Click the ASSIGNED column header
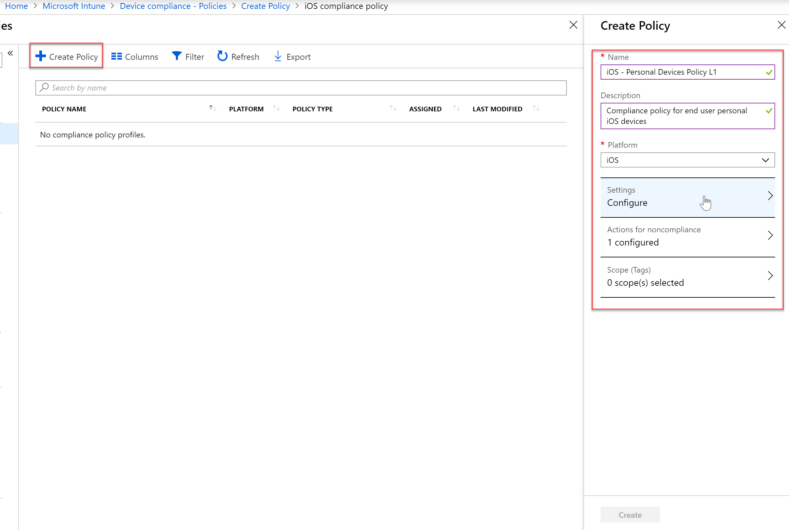 [x=425, y=109]
